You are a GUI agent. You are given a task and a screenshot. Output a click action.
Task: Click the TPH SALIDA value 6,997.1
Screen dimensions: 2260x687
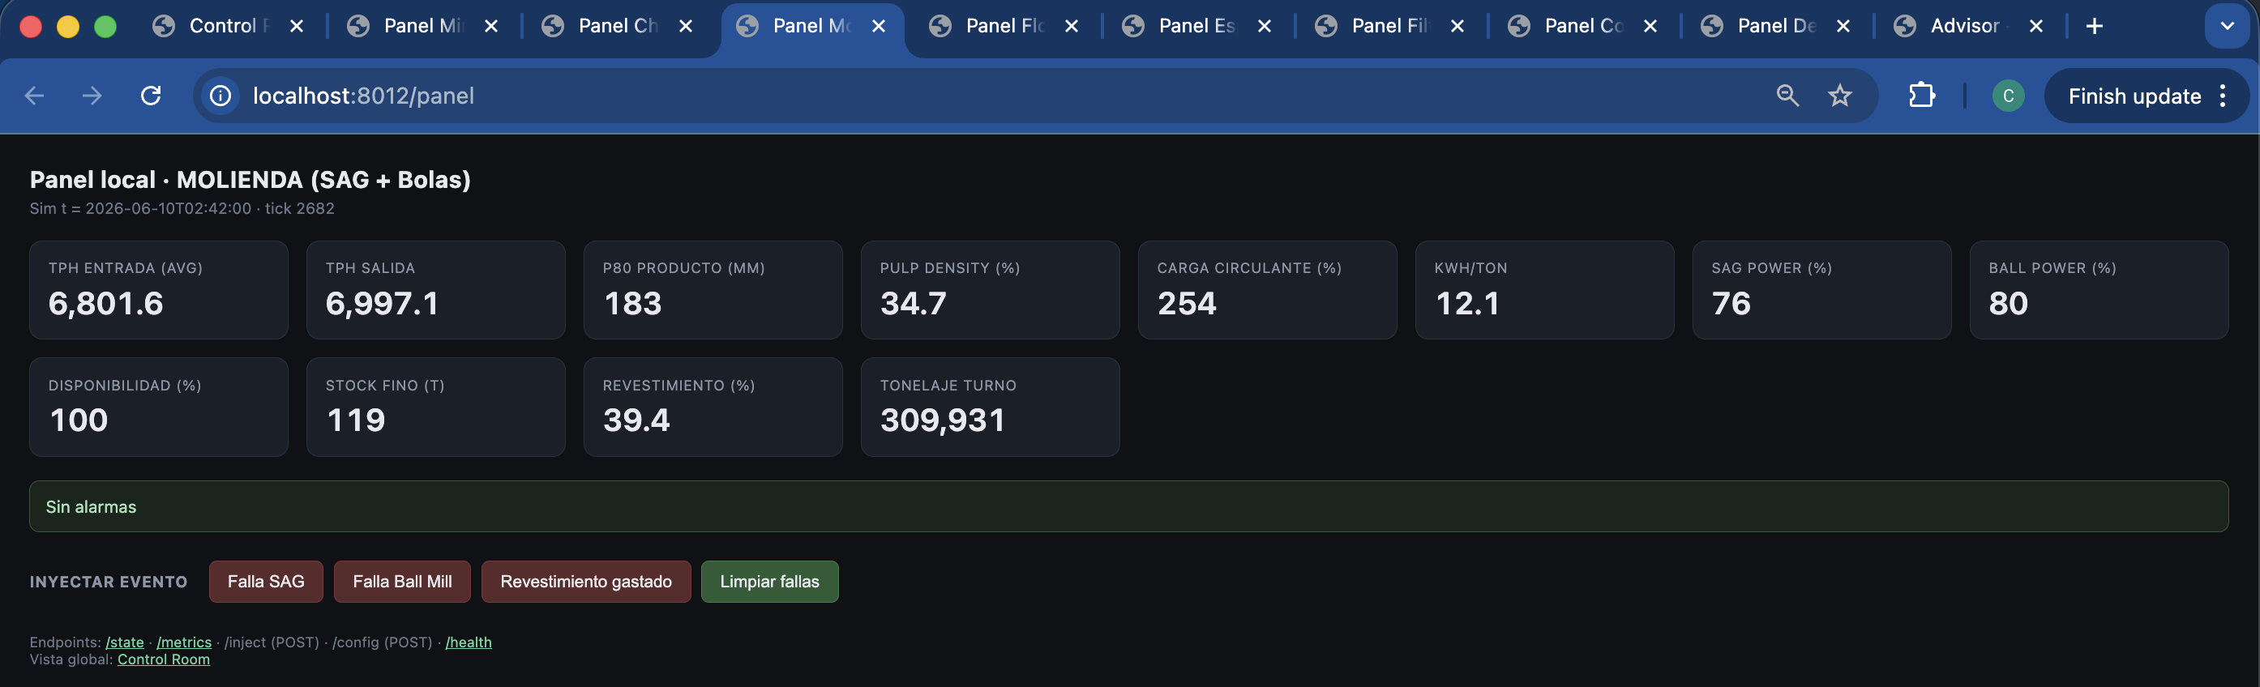pyautogui.click(x=382, y=304)
